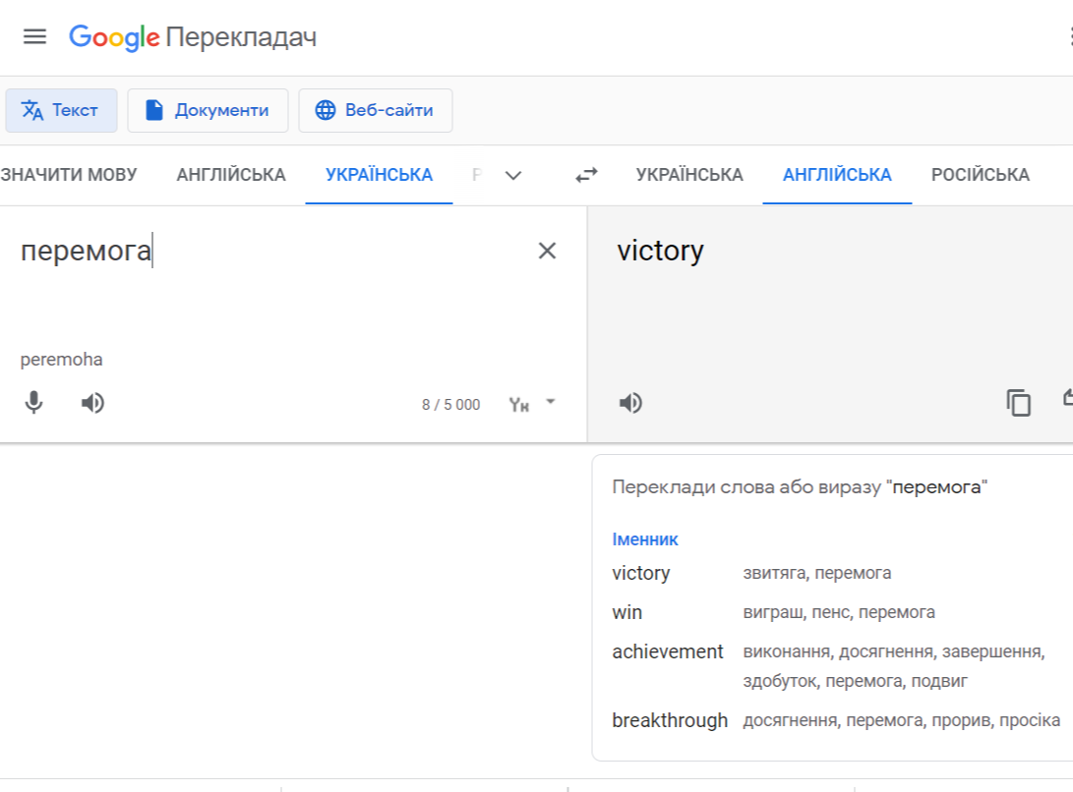This screenshot has width=1073, height=792.
Task: Play audio for the translation "victory"
Action: 630,402
